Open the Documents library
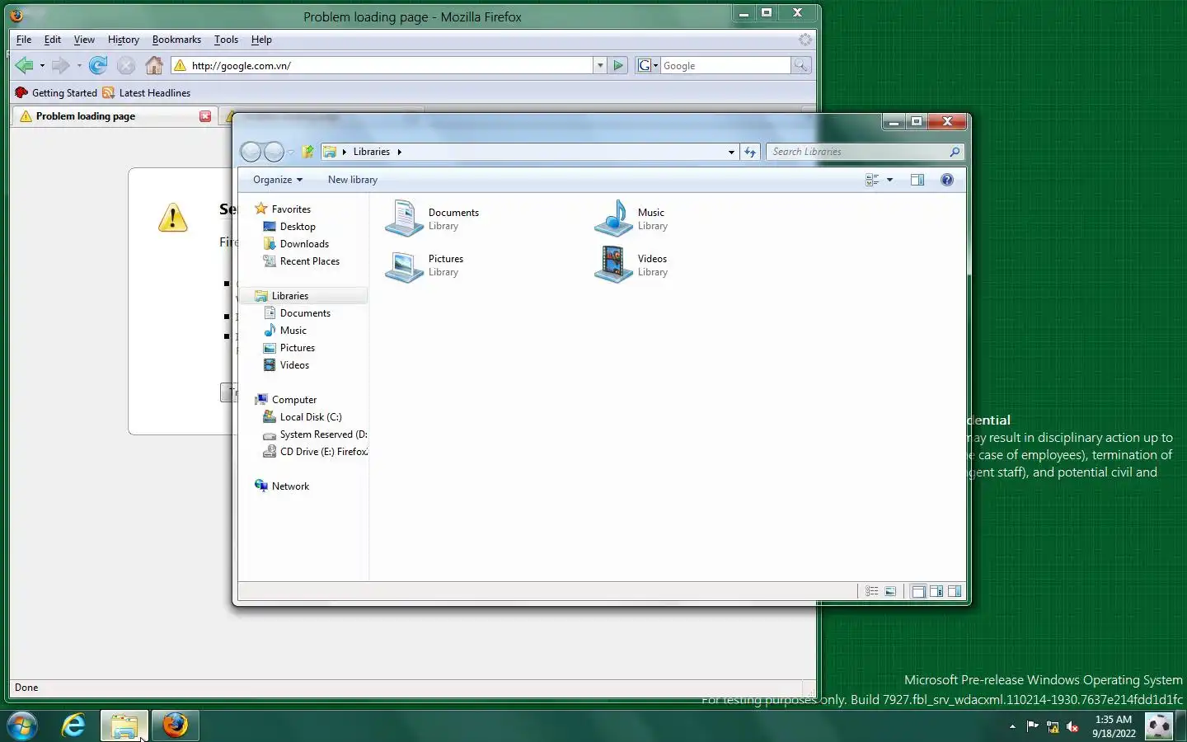This screenshot has width=1187, height=742. tap(433, 218)
